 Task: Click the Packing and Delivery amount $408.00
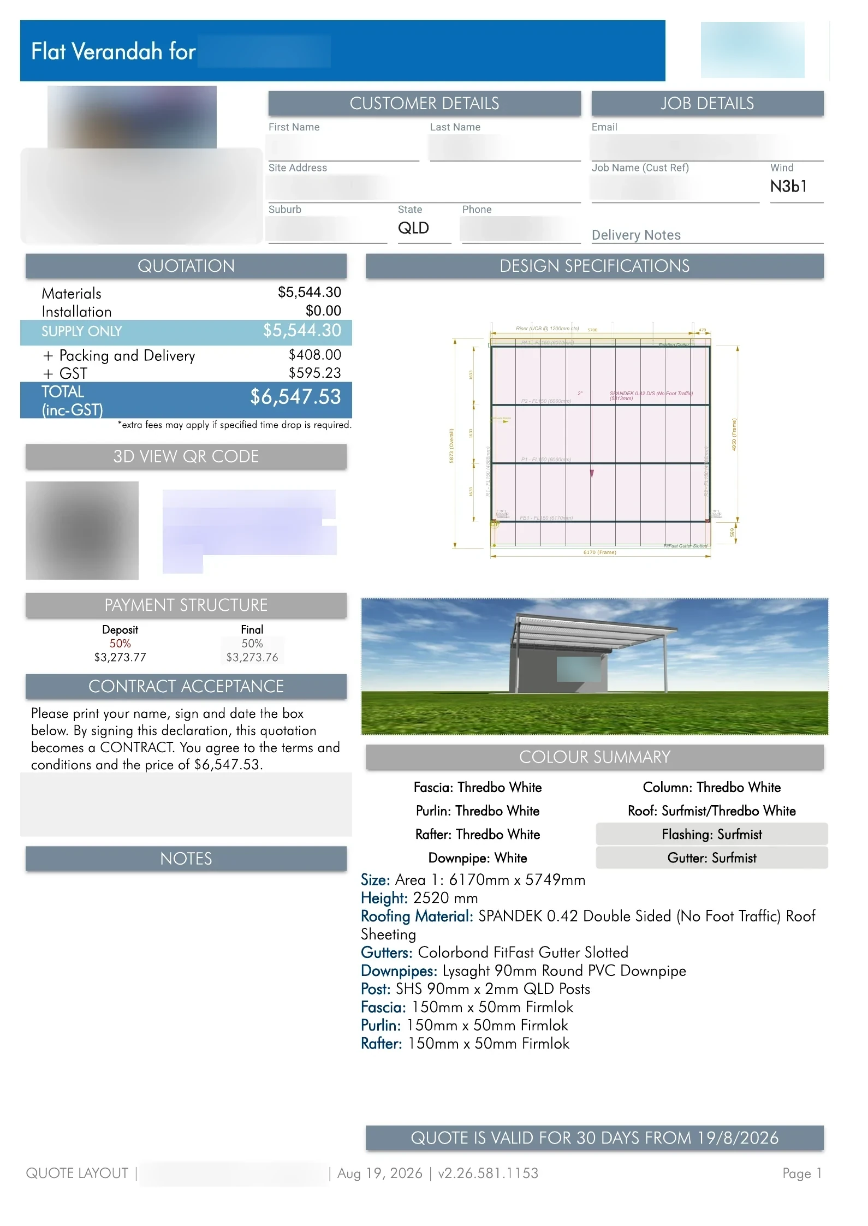(x=315, y=355)
